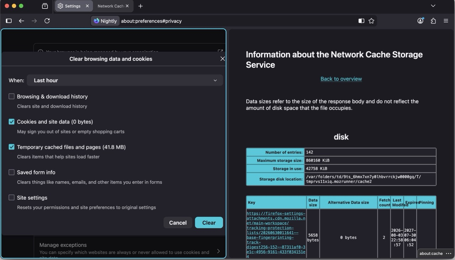Click the Manage exceptions text in Settings
The height and width of the screenshot is (260, 455).
(x=63, y=245)
